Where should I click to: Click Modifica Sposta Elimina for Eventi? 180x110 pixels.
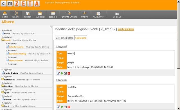pyautogui.click(x=24, y=40)
